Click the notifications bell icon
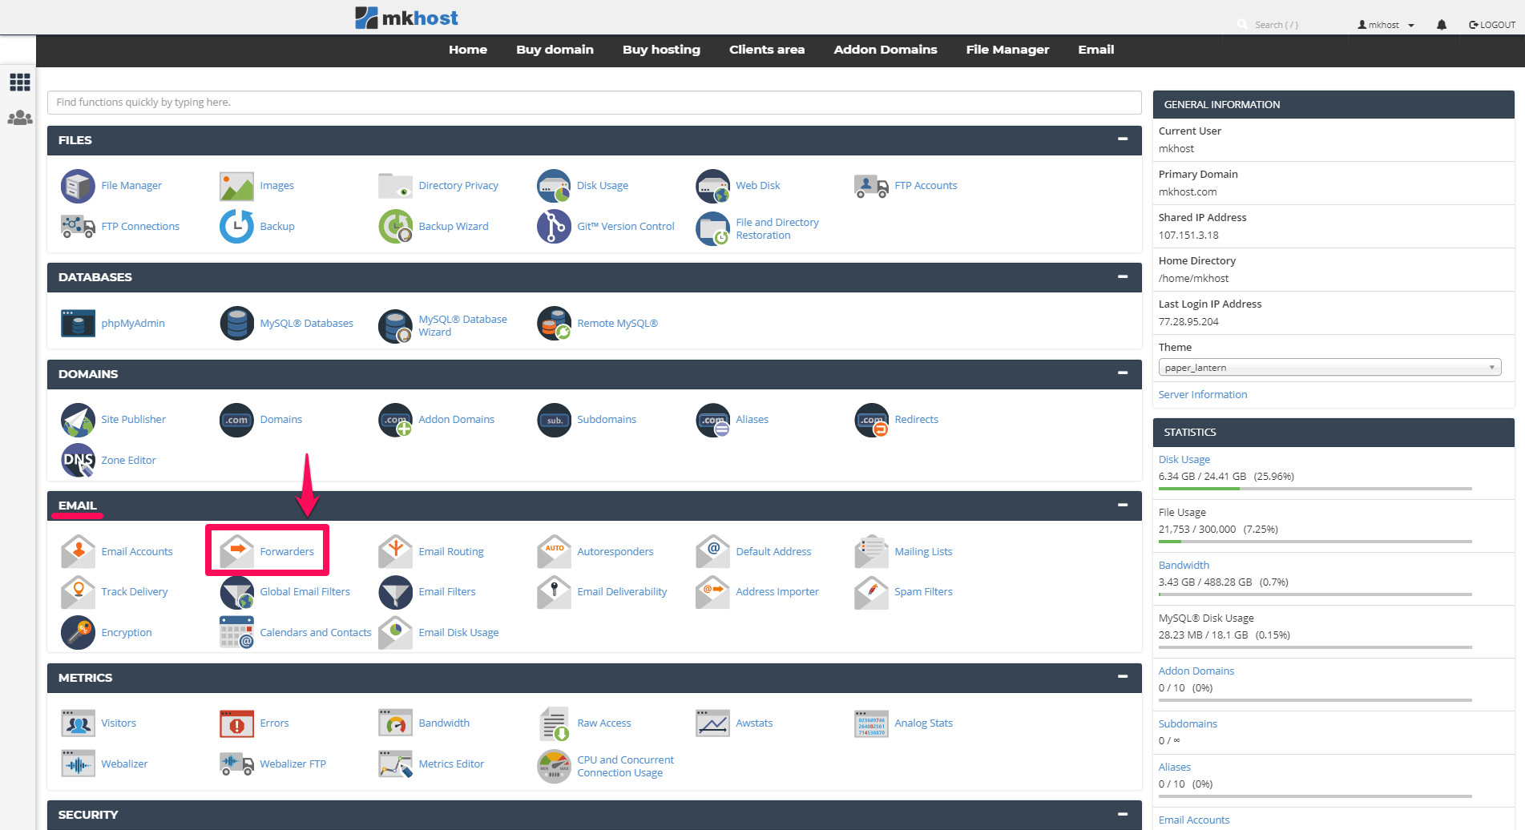The height and width of the screenshot is (830, 1525). pos(1442,25)
